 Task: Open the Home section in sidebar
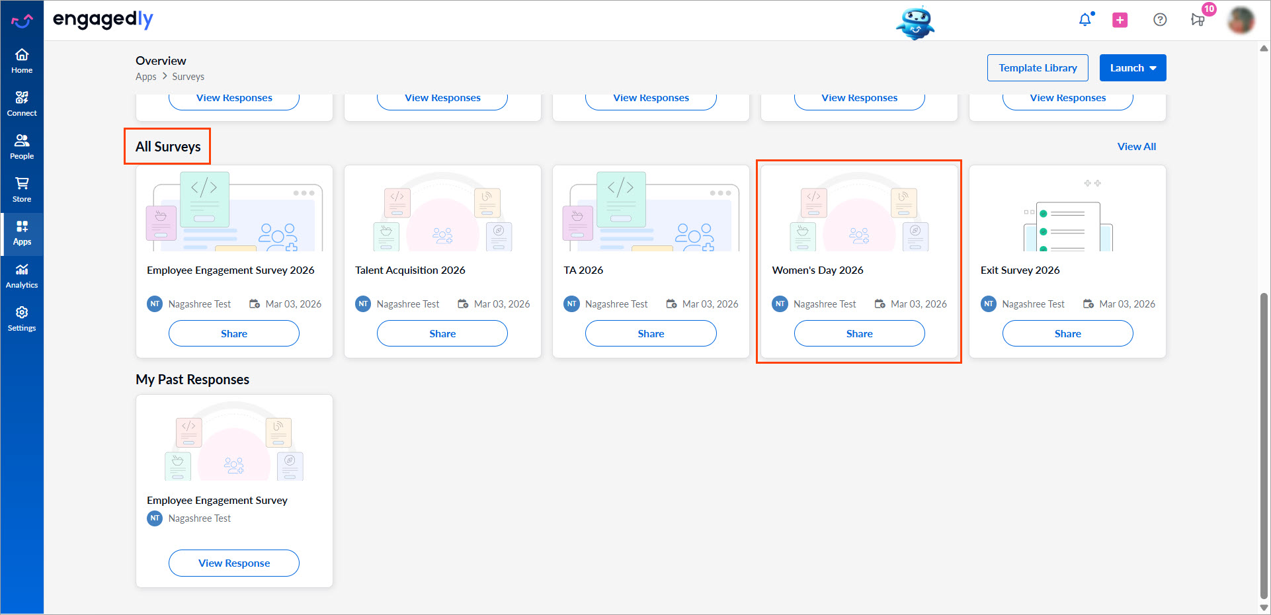click(x=22, y=61)
